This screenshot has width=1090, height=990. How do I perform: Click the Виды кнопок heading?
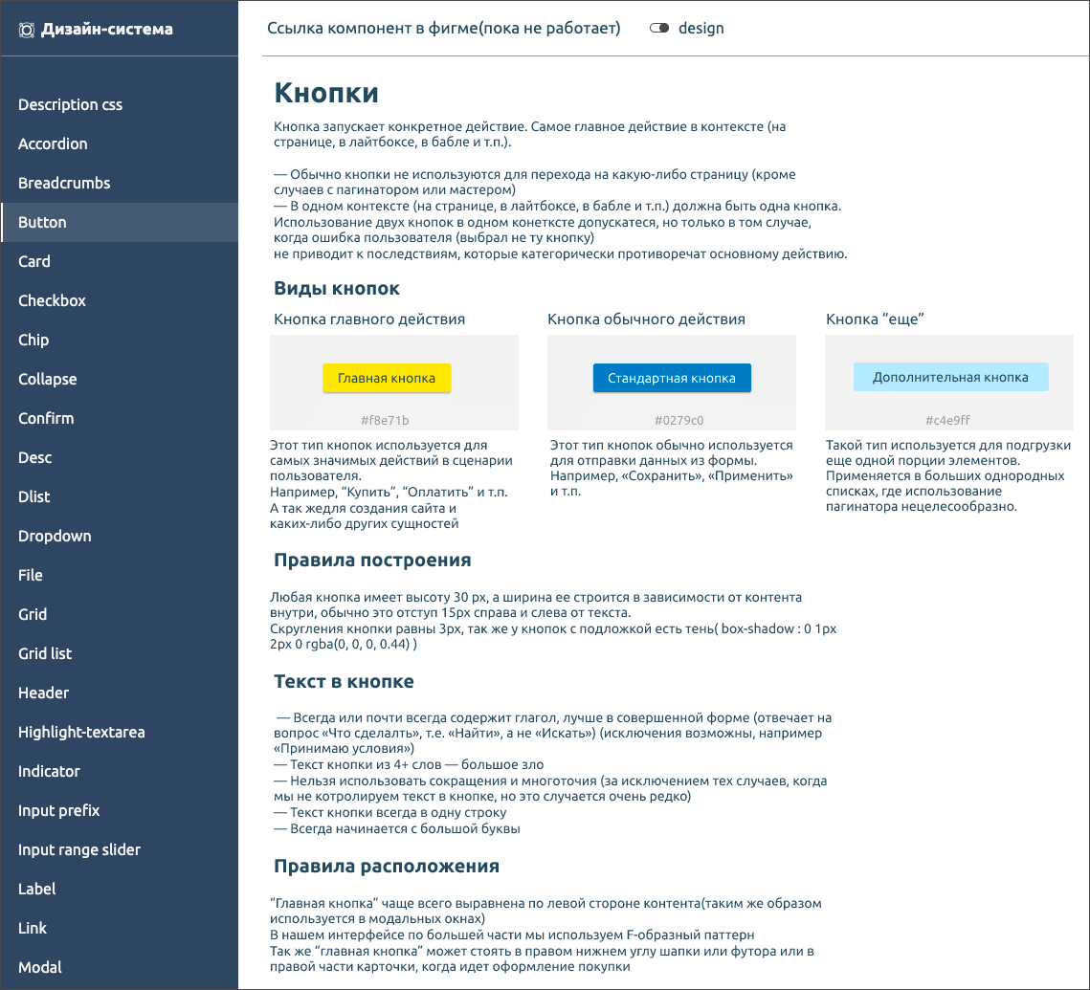click(x=337, y=289)
